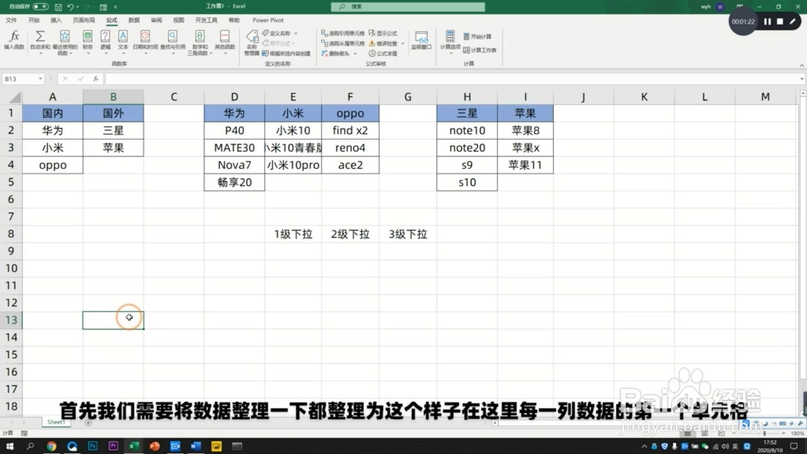Viewport: 807px width, 454px height.
Task: Switch to the Insert (插入) tab
Action: pos(56,20)
